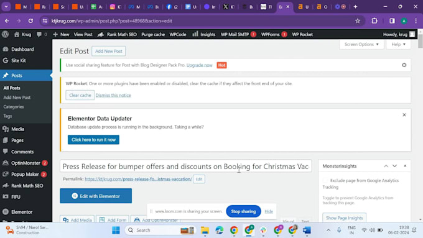This screenshot has height=238, width=423.
Task: Select Add New Post in sidebar
Action: (x=17, y=98)
